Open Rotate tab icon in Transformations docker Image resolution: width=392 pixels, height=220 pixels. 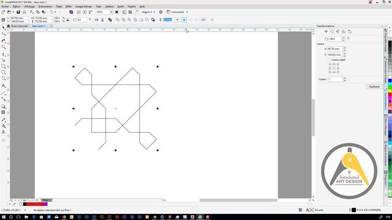pos(332,31)
